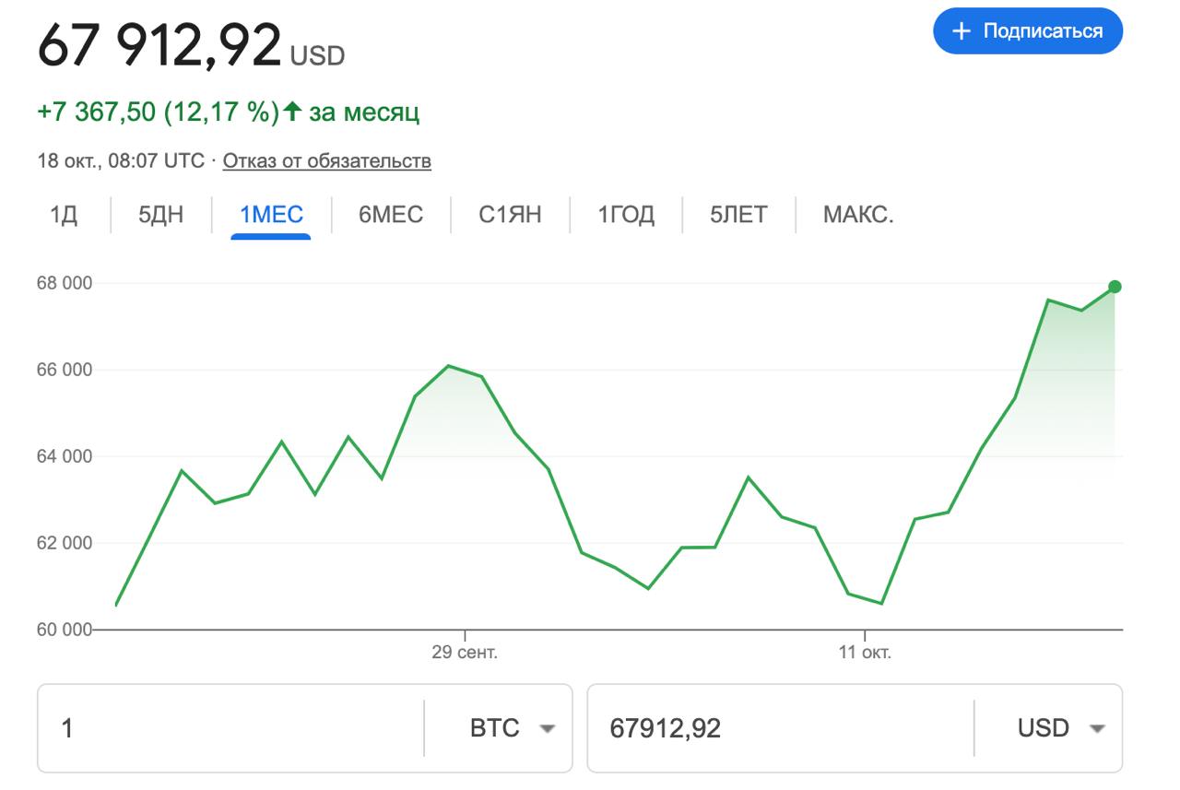
Task: Switch chart to 6МЕС range
Action: pos(391,215)
